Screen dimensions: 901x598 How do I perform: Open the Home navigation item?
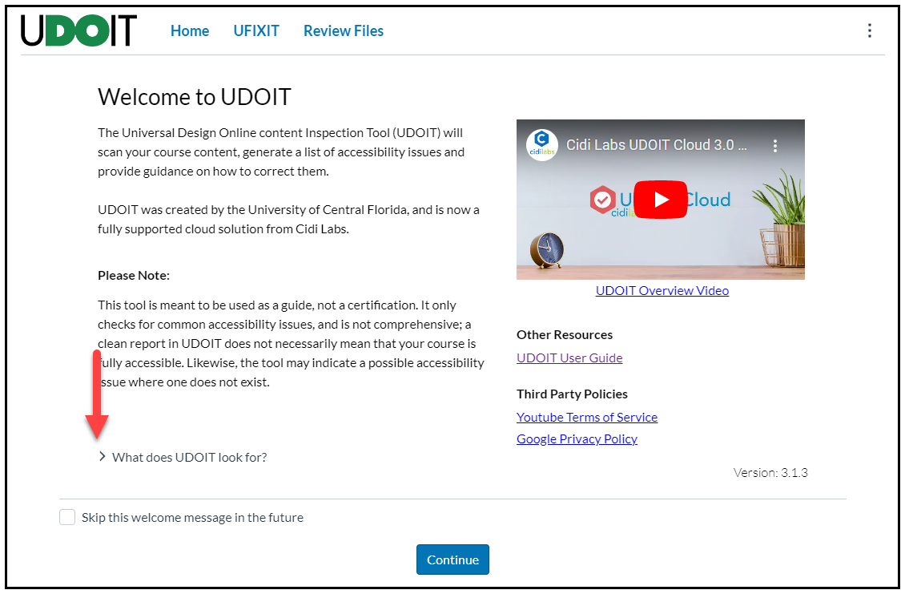click(190, 31)
